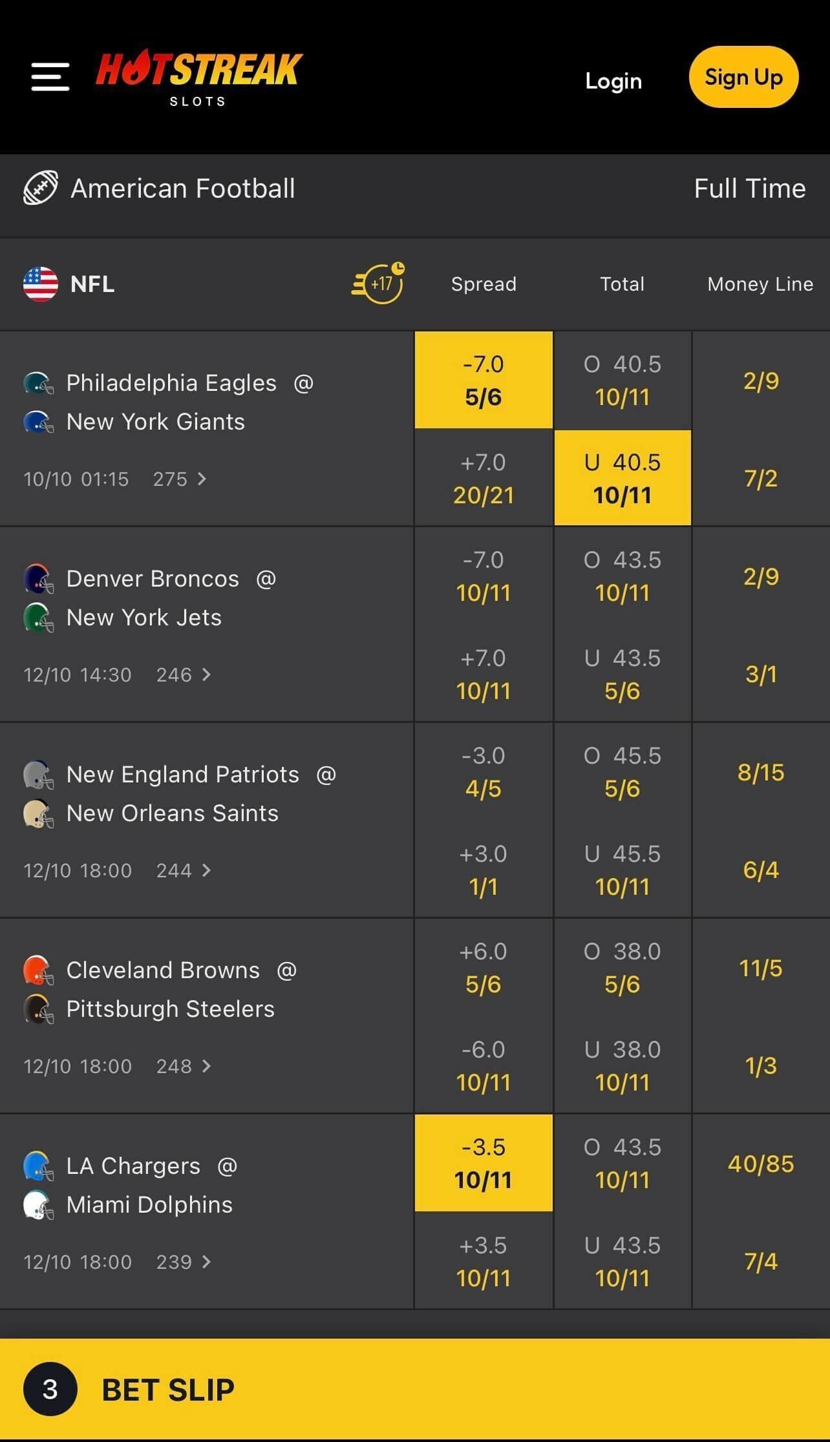Expand 275 markets for Eagles at Giants
The image size is (830, 1442).
[x=180, y=479]
